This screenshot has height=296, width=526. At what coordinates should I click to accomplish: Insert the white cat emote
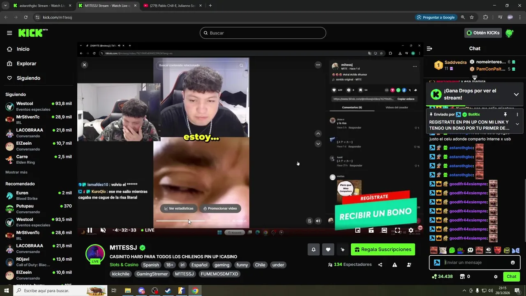click(x=443, y=250)
